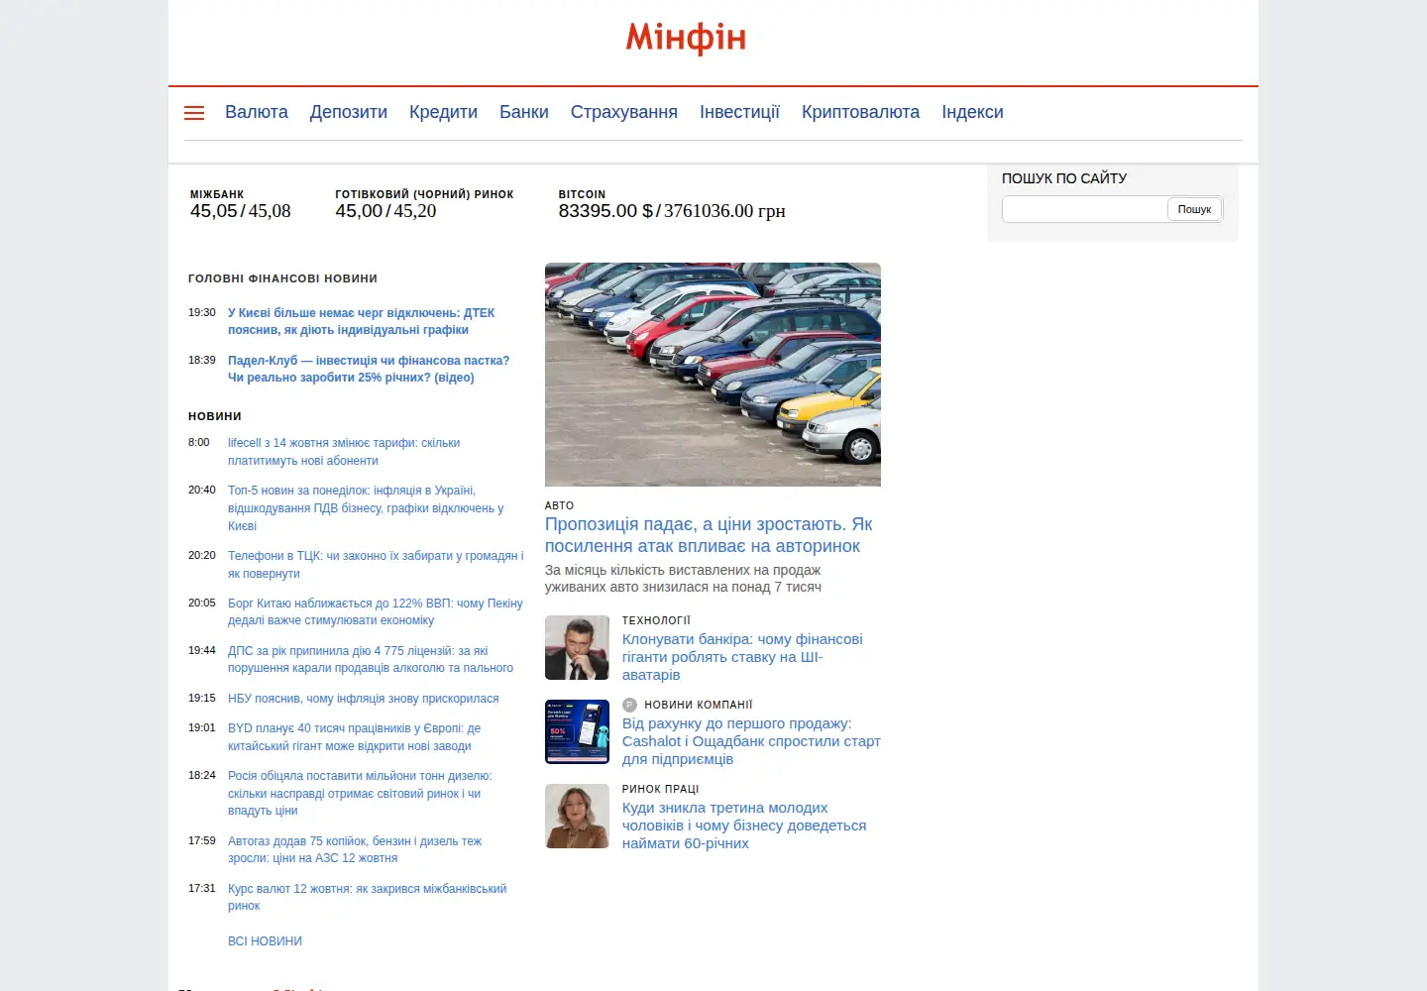The image size is (1427, 991).
Task: Open the Криптовалюта section
Action: [x=860, y=112]
